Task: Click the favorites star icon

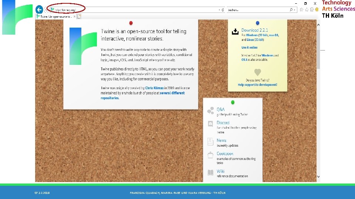Action: 307,10
